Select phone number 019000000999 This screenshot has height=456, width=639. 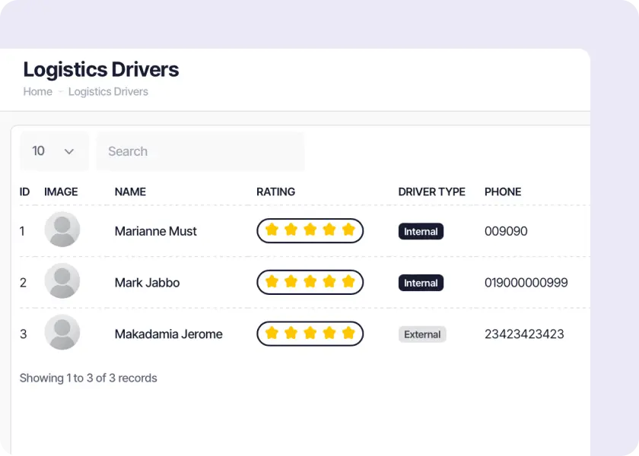(x=526, y=283)
